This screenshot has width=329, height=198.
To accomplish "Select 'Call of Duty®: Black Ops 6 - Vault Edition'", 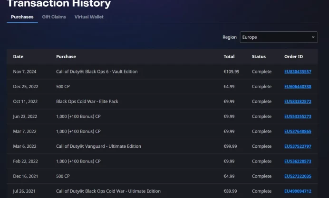I will click(x=97, y=72).
